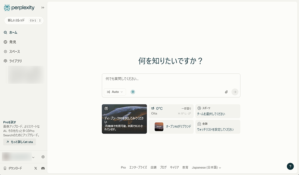Screen dimensions: 299x175
Task: Open settings gear icon
Action: (43, 157)
